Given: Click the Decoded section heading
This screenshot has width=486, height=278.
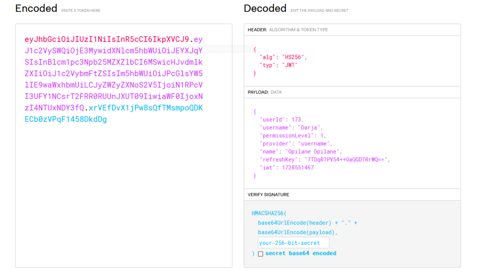Looking at the screenshot, I should (265, 9).
